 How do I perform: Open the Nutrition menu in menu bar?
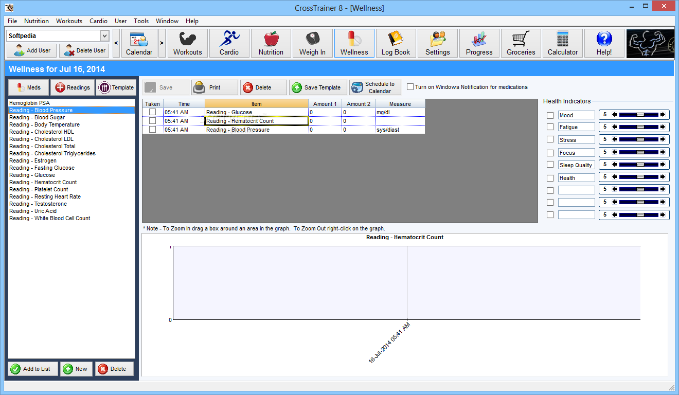[x=37, y=21]
